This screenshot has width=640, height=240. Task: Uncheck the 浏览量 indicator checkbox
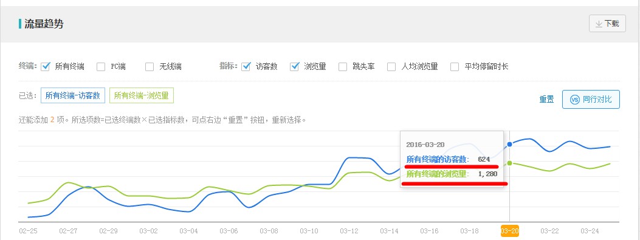tap(294, 66)
